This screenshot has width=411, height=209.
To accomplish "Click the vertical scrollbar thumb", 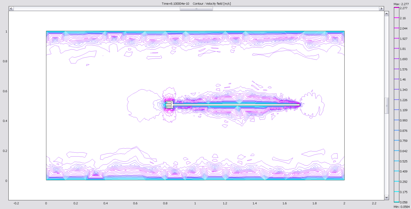I will click(387, 106).
